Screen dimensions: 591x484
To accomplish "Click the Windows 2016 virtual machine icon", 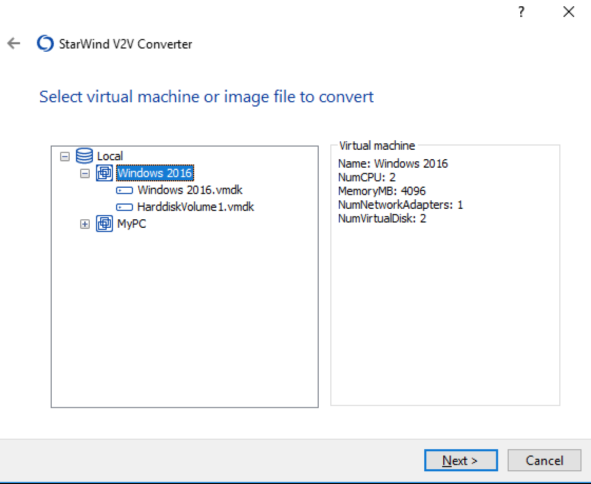I will [x=104, y=173].
